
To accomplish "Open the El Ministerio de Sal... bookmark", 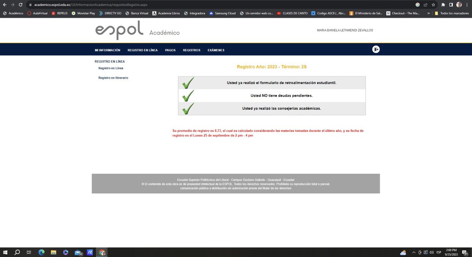I will pos(366,13).
